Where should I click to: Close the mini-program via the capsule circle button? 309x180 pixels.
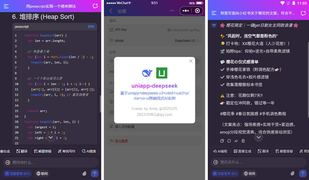[x=197, y=11]
